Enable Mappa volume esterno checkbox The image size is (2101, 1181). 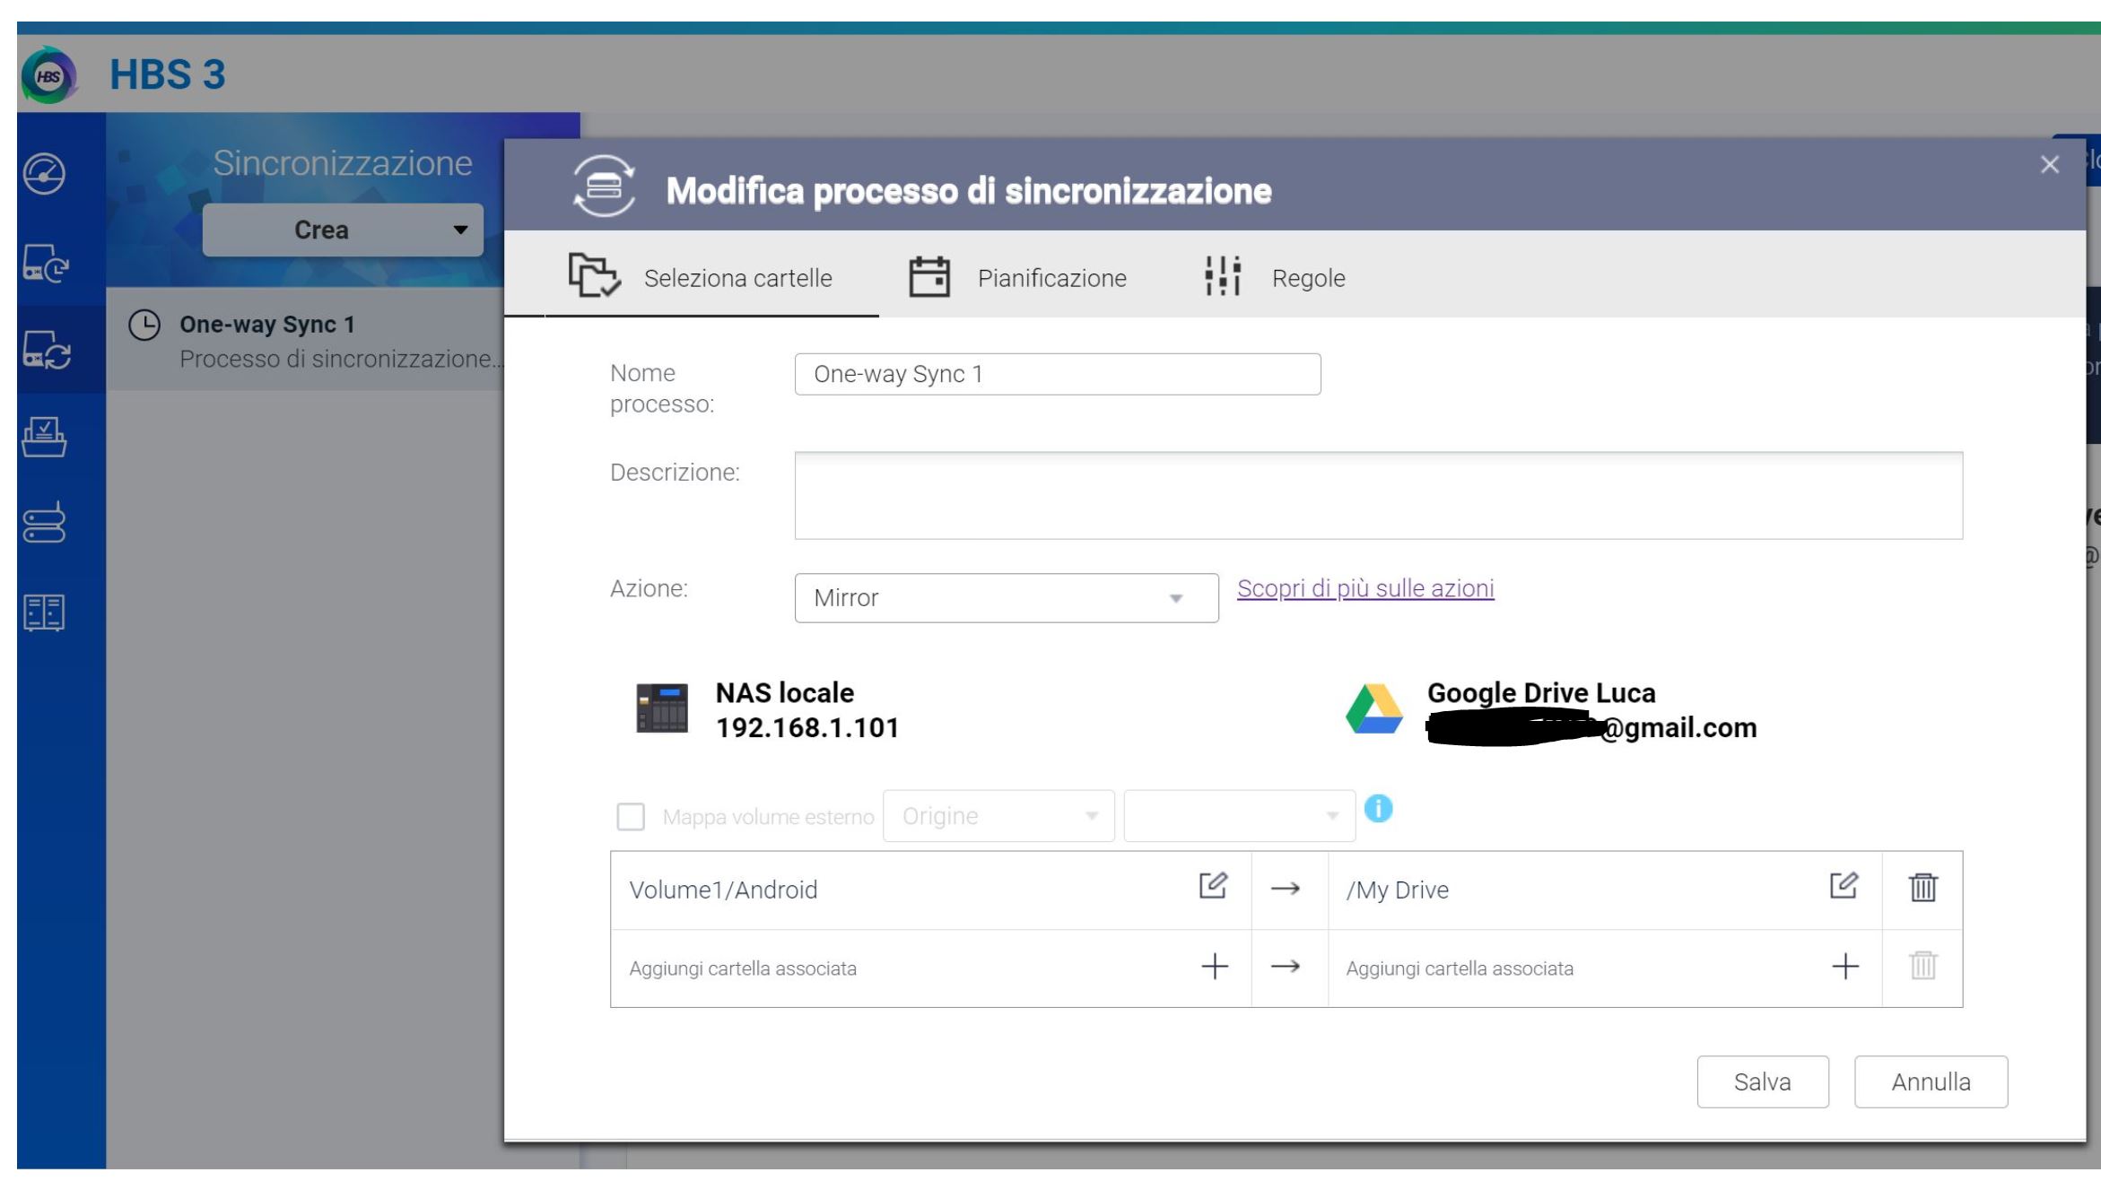click(631, 817)
